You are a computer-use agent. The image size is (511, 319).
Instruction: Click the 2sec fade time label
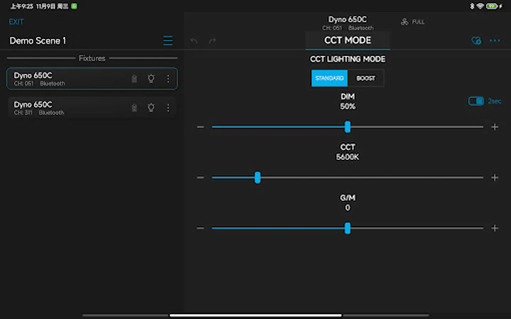(495, 101)
